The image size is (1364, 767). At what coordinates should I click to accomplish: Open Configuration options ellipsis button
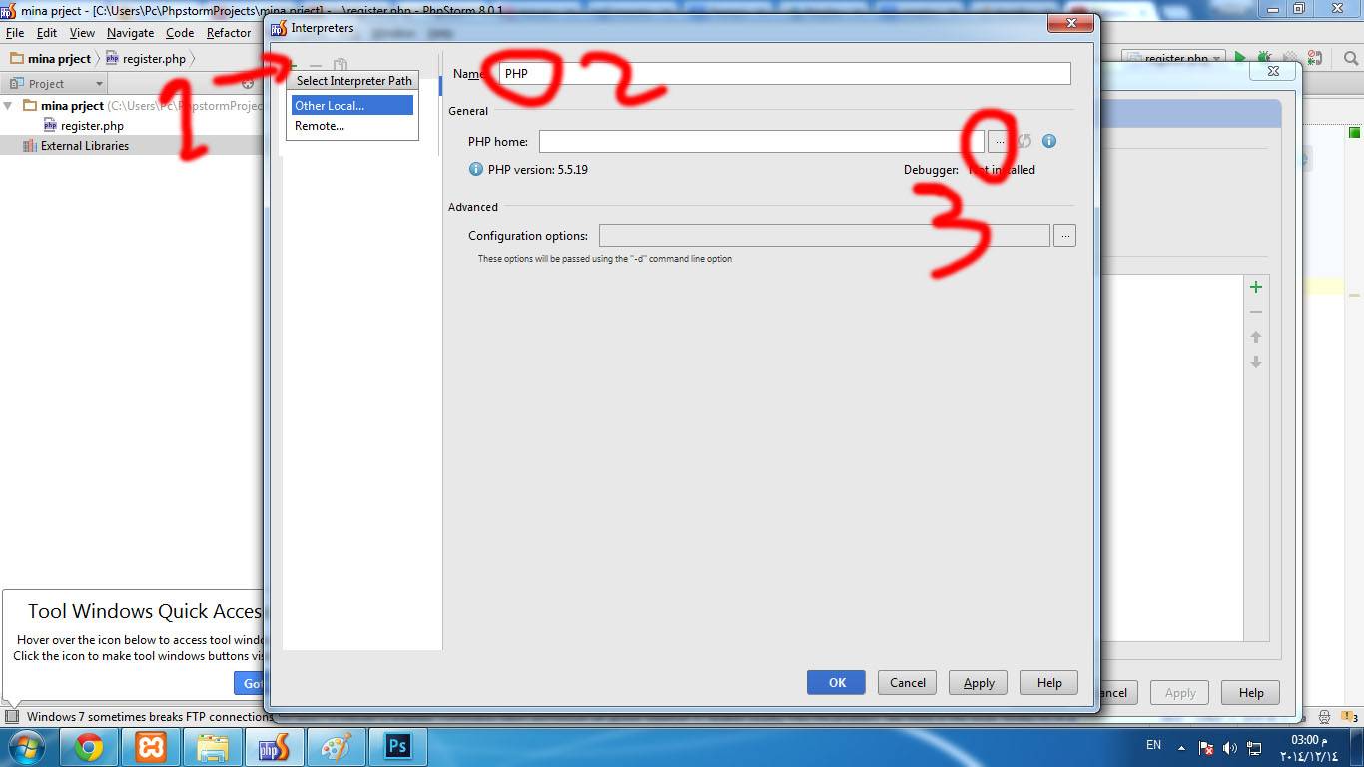coord(1064,236)
